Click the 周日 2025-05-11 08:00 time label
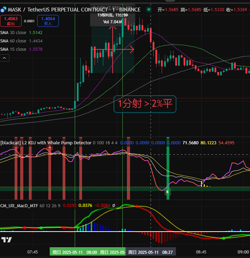250x258 pixels. (74, 252)
